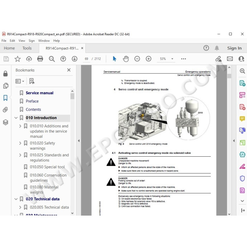Expand 020.005 Technical data bookmark
Viewport: 247px width, 247px height.
tap(20, 207)
